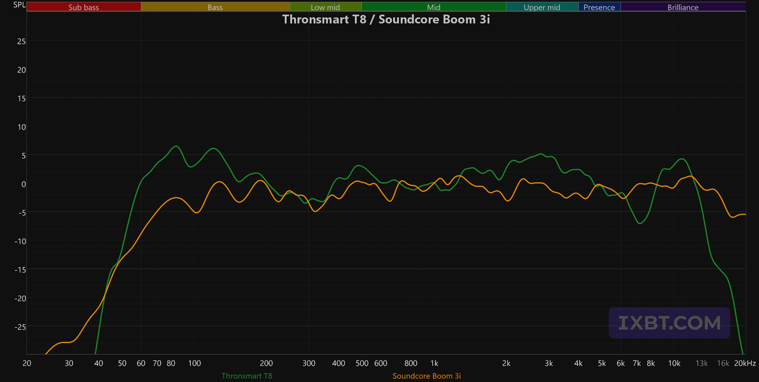Click the 0 value on SPL axis

click(24, 184)
